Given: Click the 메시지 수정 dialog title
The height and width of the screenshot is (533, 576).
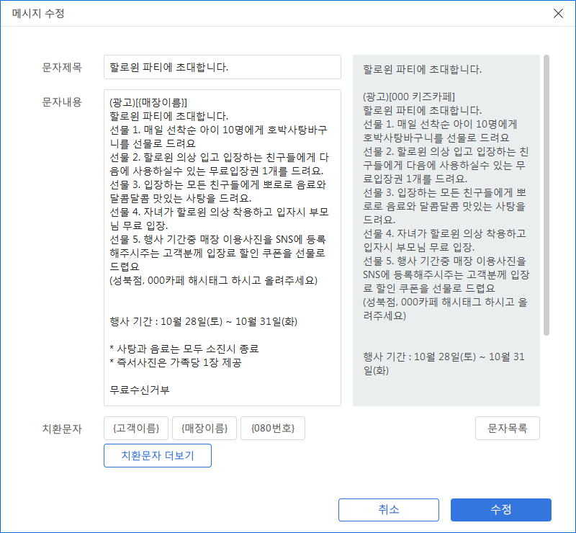Looking at the screenshot, I should [x=38, y=14].
